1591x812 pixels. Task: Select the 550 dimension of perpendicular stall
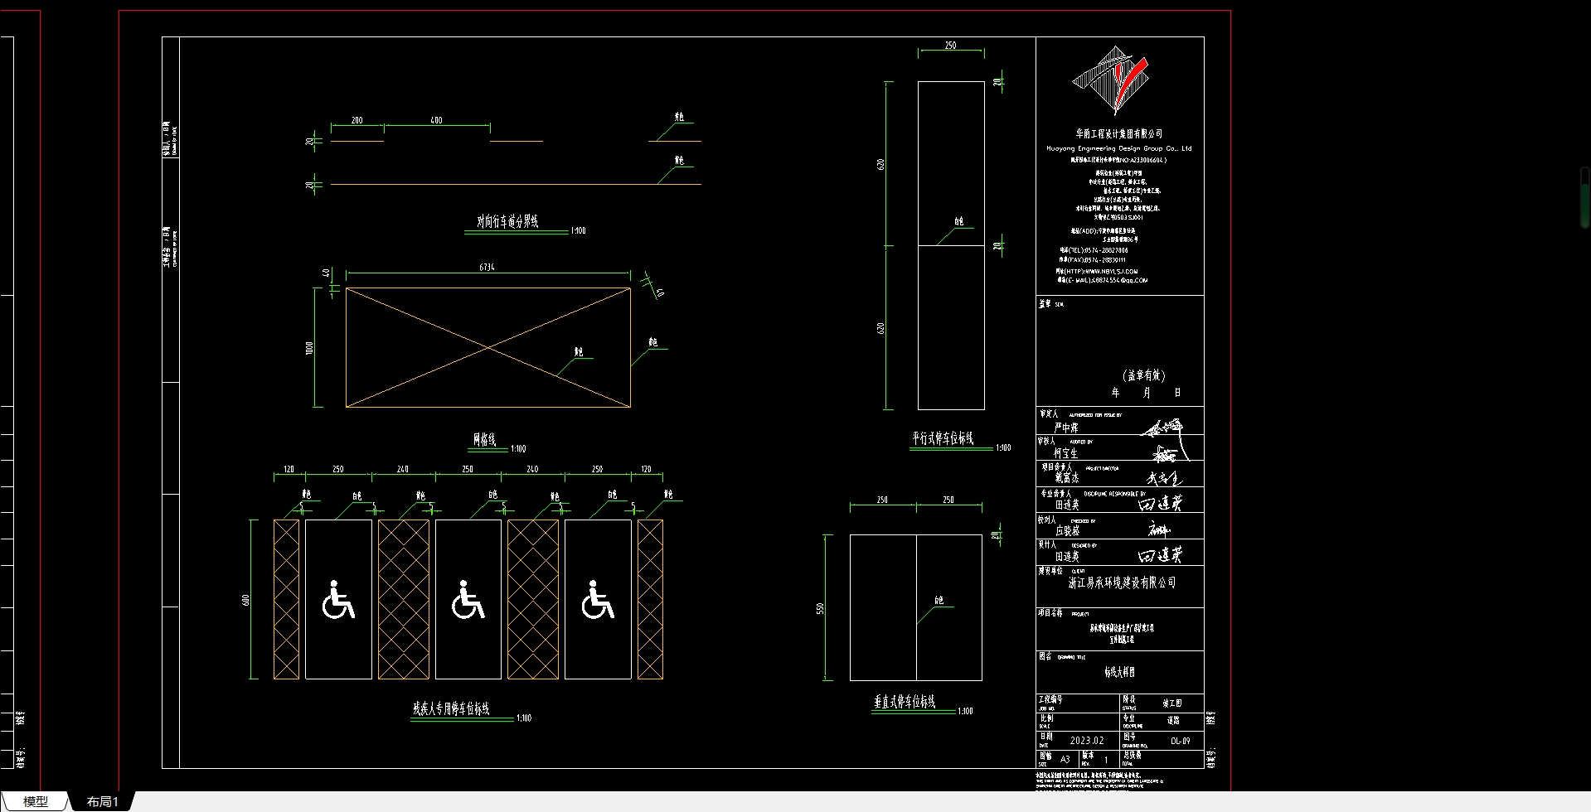(x=820, y=608)
